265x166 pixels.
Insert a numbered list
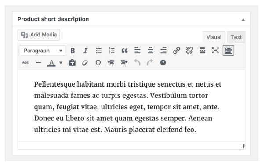pyautogui.click(x=112, y=51)
